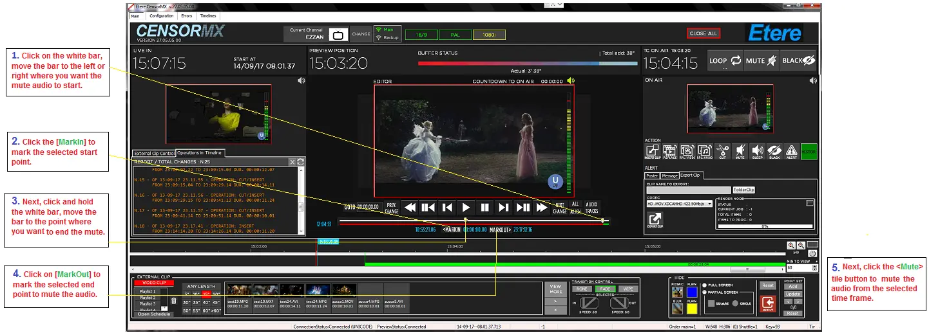Expand clip list with View More

coord(555,289)
